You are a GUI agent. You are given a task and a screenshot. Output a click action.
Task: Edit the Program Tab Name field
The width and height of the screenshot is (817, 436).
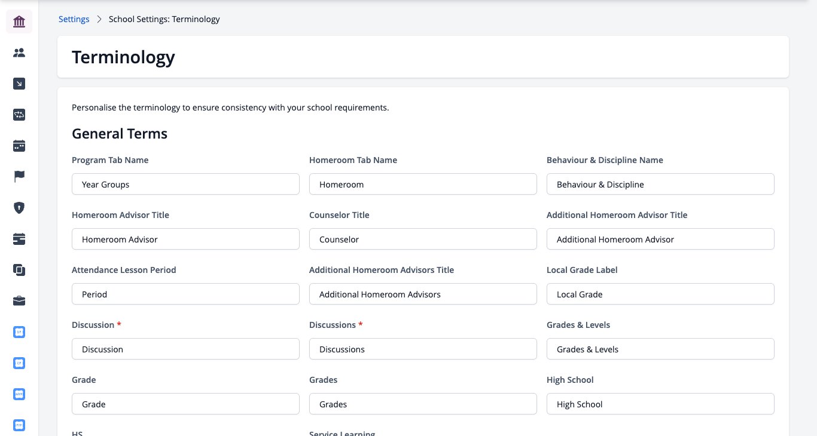coord(185,184)
